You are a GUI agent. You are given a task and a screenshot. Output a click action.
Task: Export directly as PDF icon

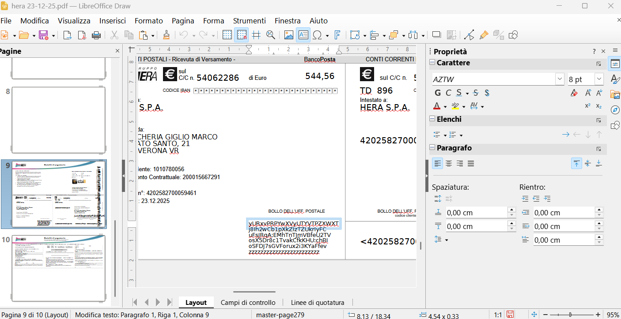click(82, 35)
